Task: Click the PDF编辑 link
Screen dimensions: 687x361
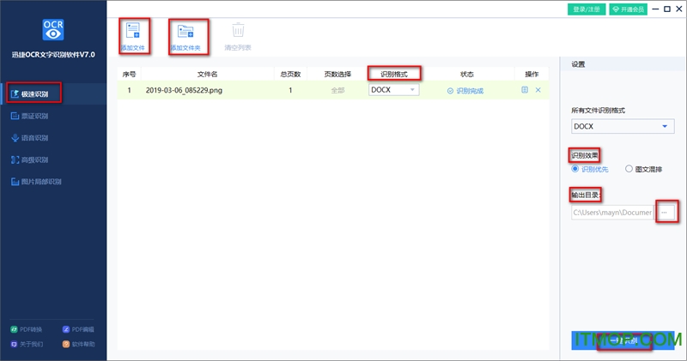Action: (x=78, y=329)
